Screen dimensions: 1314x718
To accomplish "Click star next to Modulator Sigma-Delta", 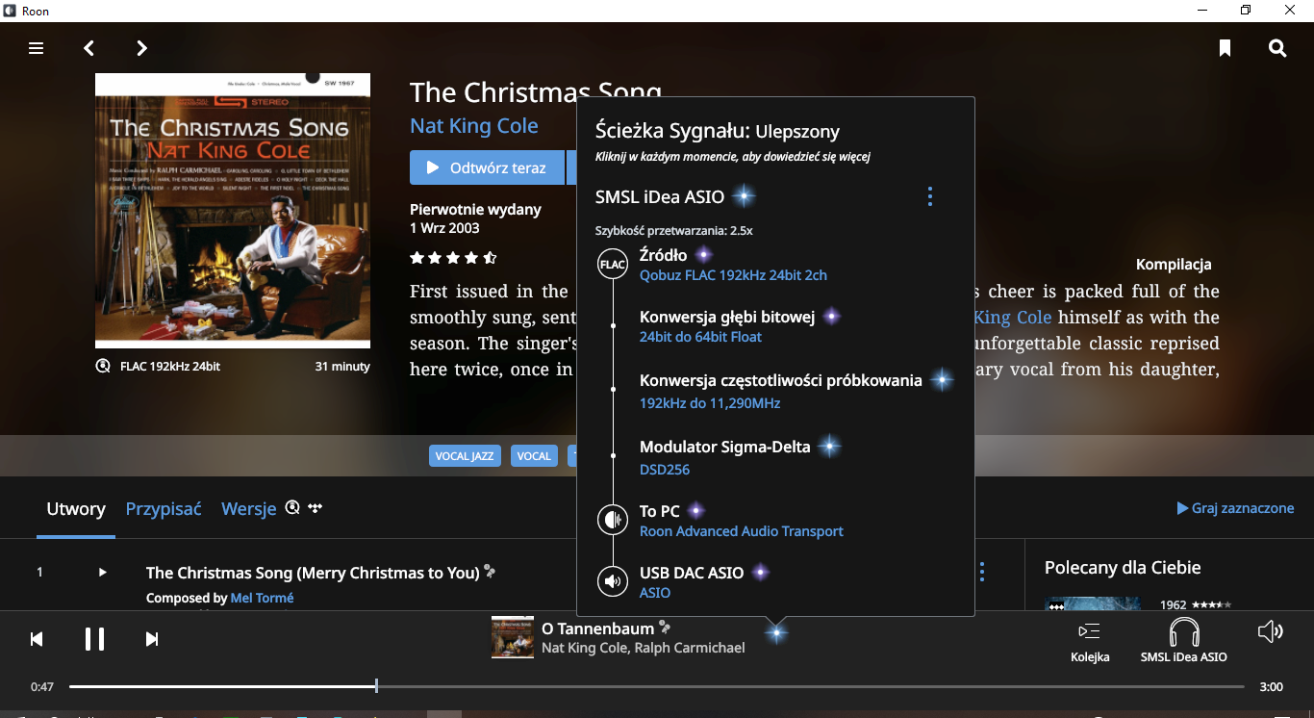I will [x=828, y=447].
